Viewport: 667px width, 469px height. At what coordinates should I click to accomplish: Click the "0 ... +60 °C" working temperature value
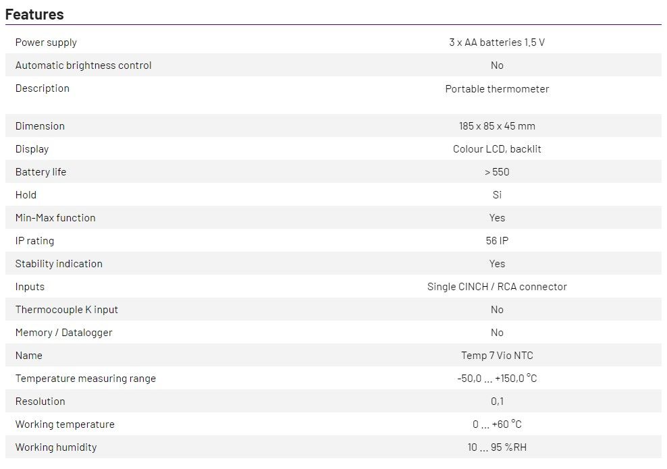497,424
